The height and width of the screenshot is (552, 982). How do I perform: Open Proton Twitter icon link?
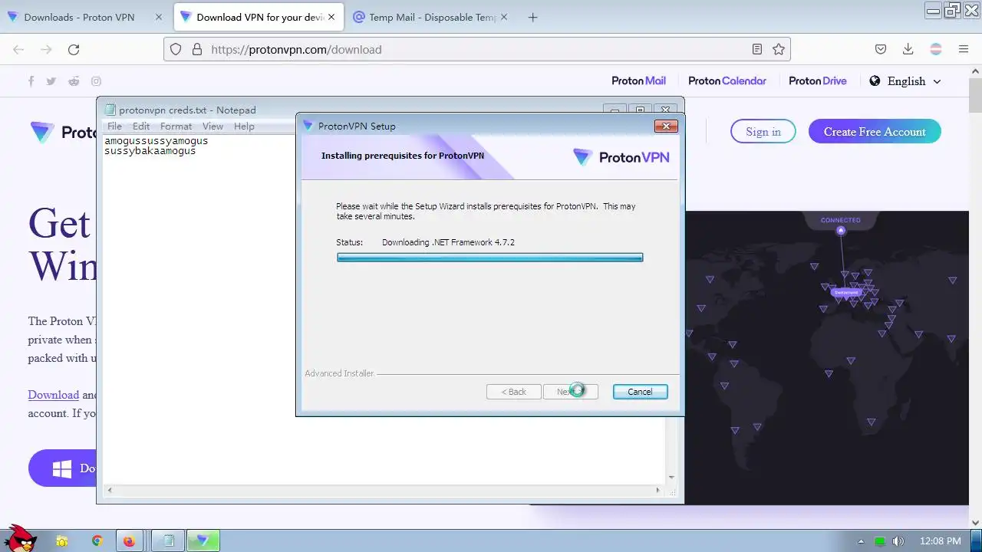51,81
